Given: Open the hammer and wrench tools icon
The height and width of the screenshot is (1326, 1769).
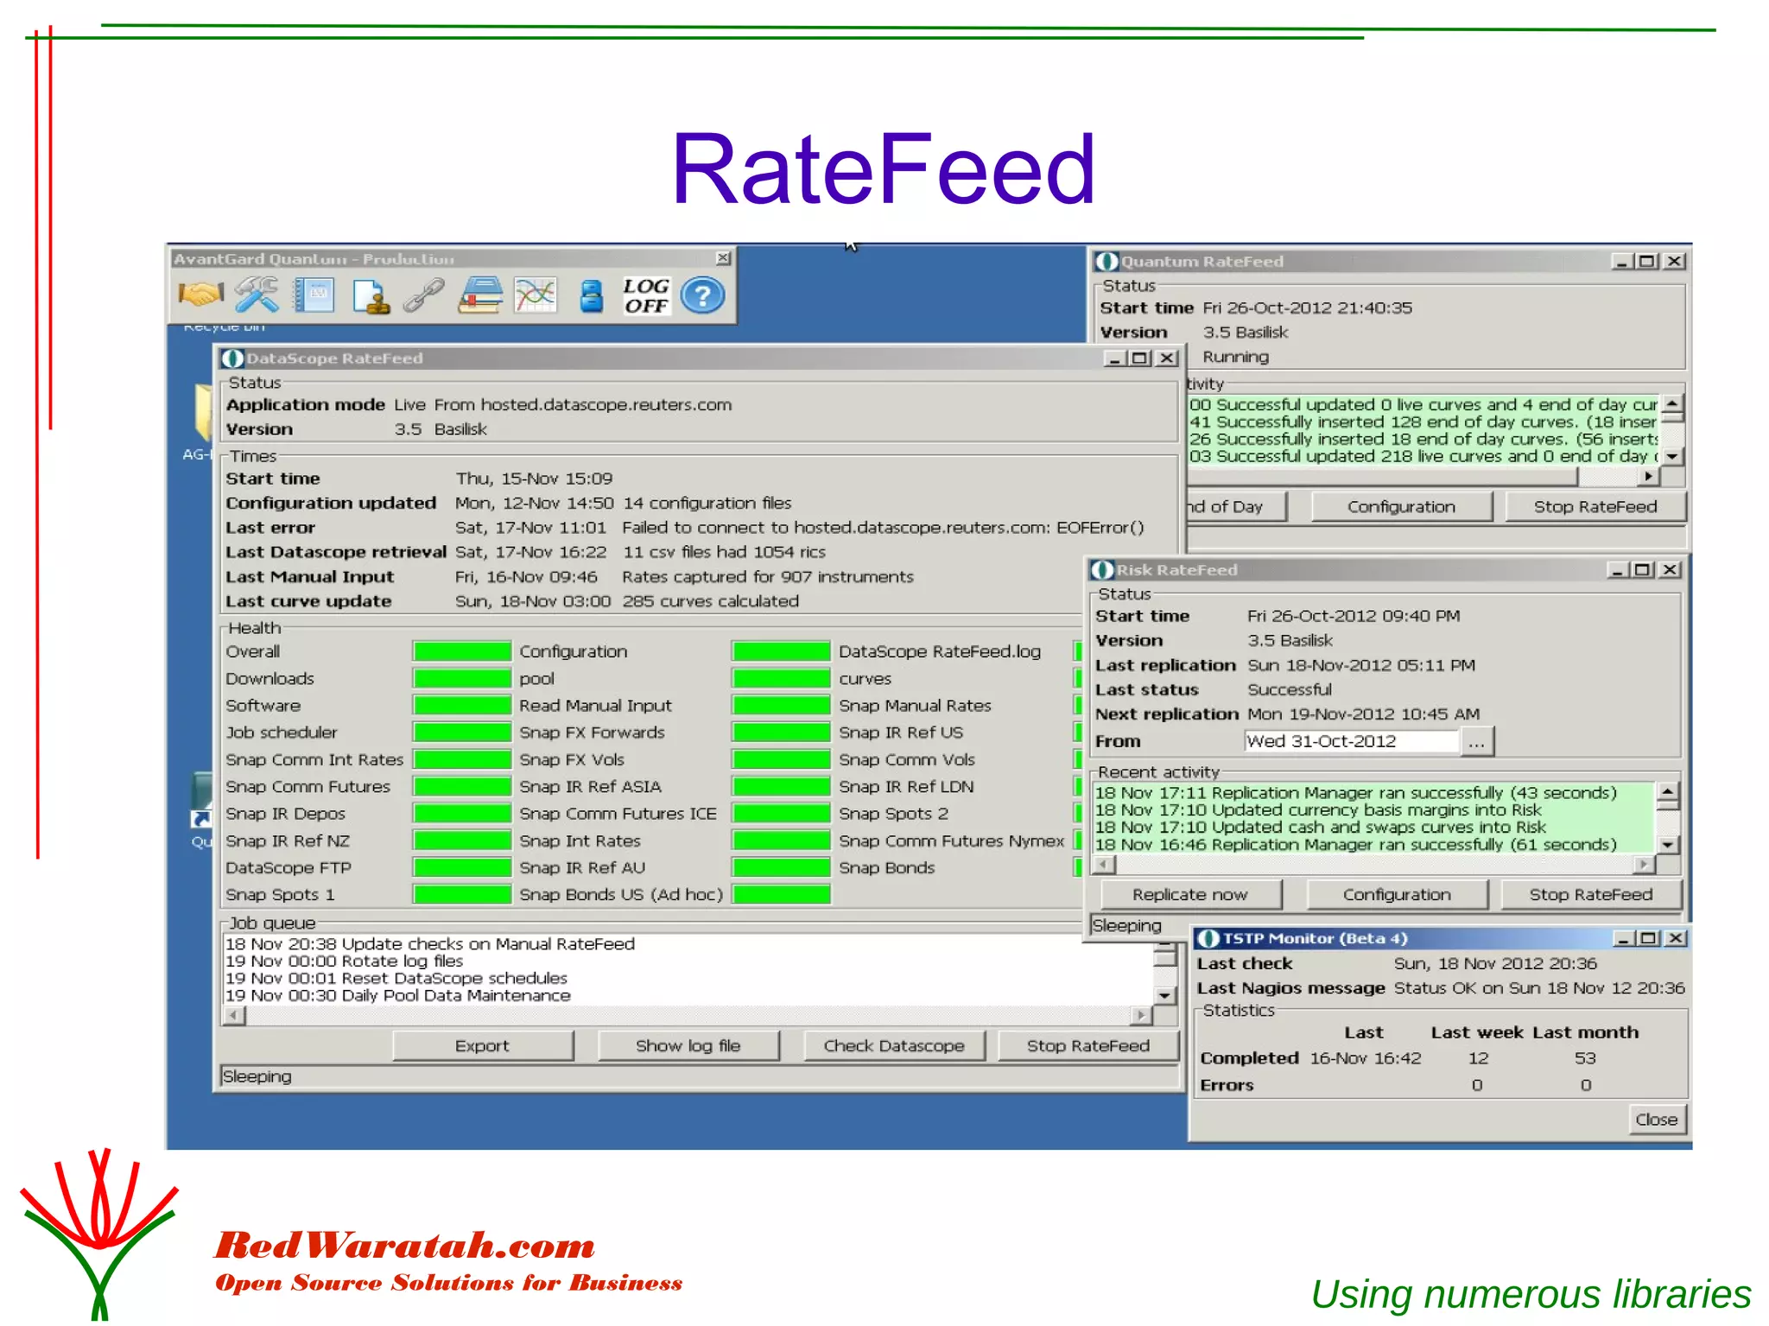Looking at the screenshot, I should (257, 295).
